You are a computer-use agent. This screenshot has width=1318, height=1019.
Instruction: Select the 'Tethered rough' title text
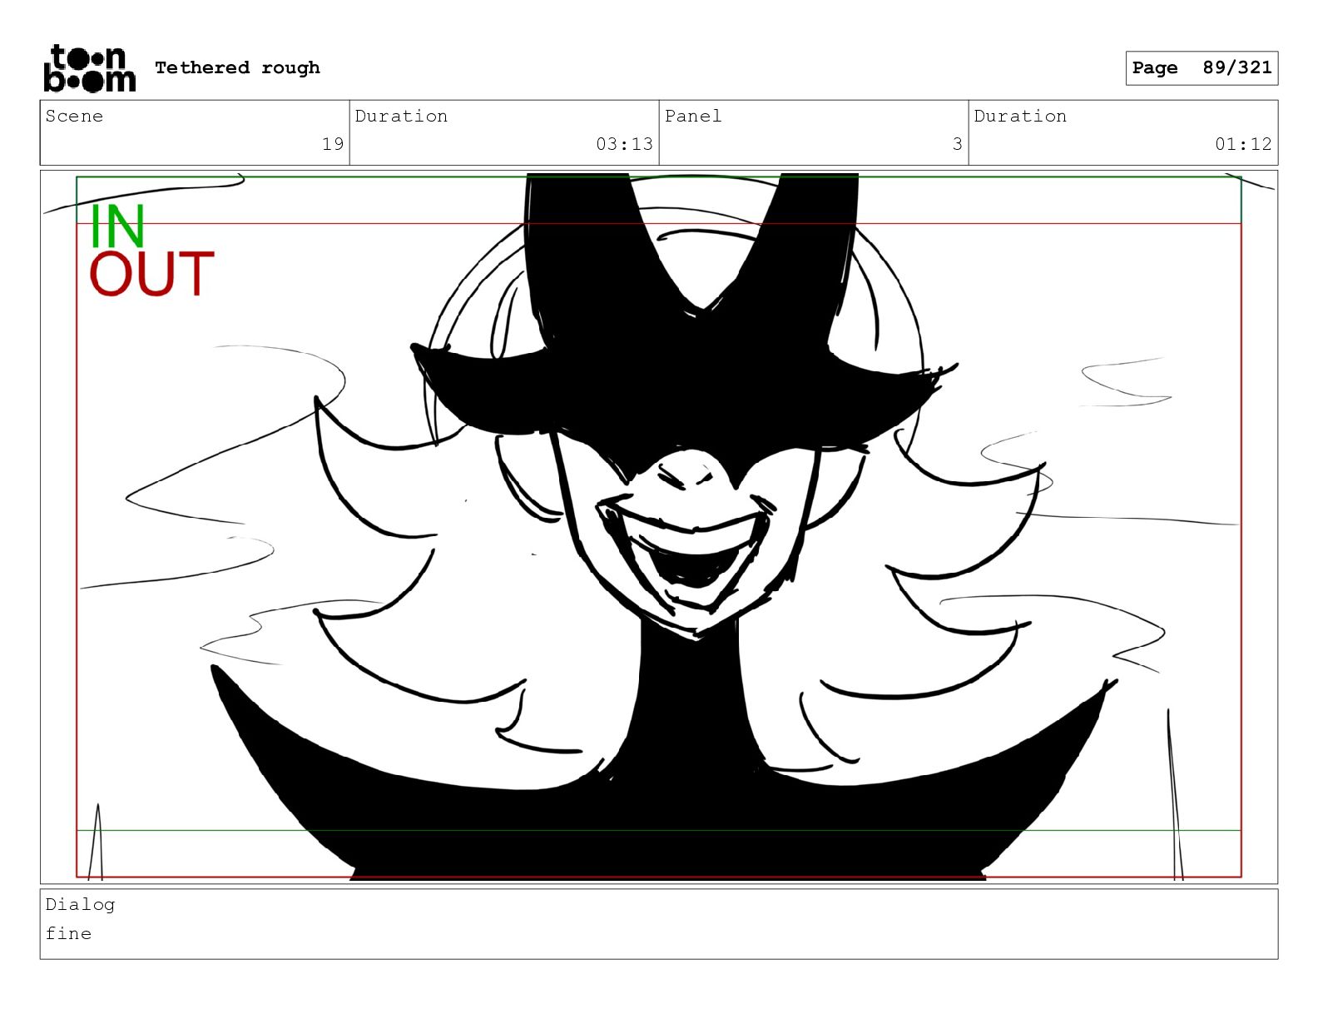pos(237,67)
